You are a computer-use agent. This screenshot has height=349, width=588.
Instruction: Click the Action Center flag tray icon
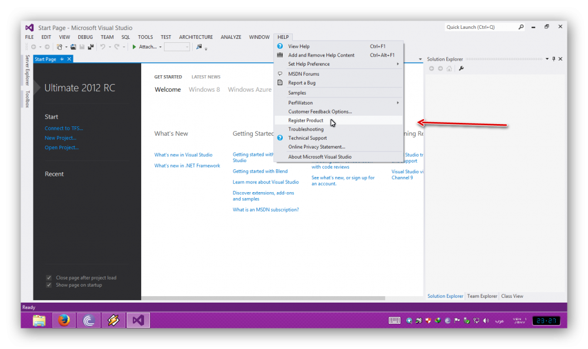457,321
